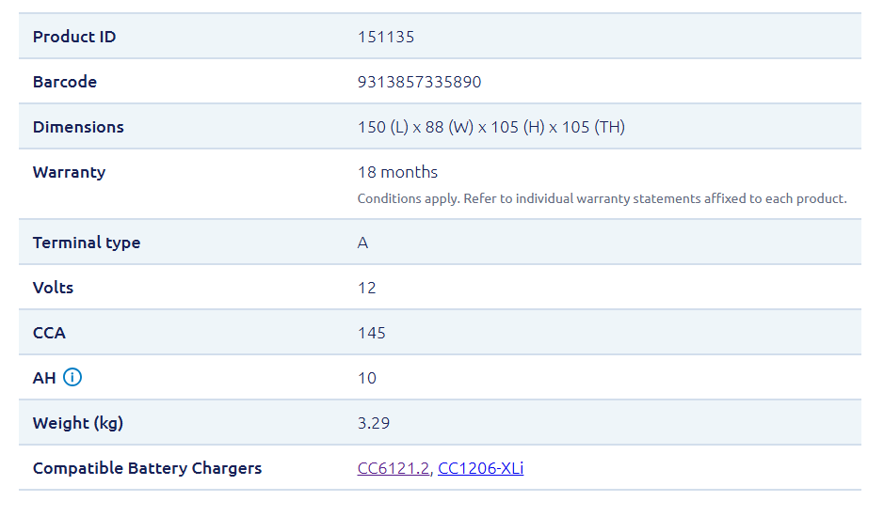Click the AH info icon

pos(72,378)
